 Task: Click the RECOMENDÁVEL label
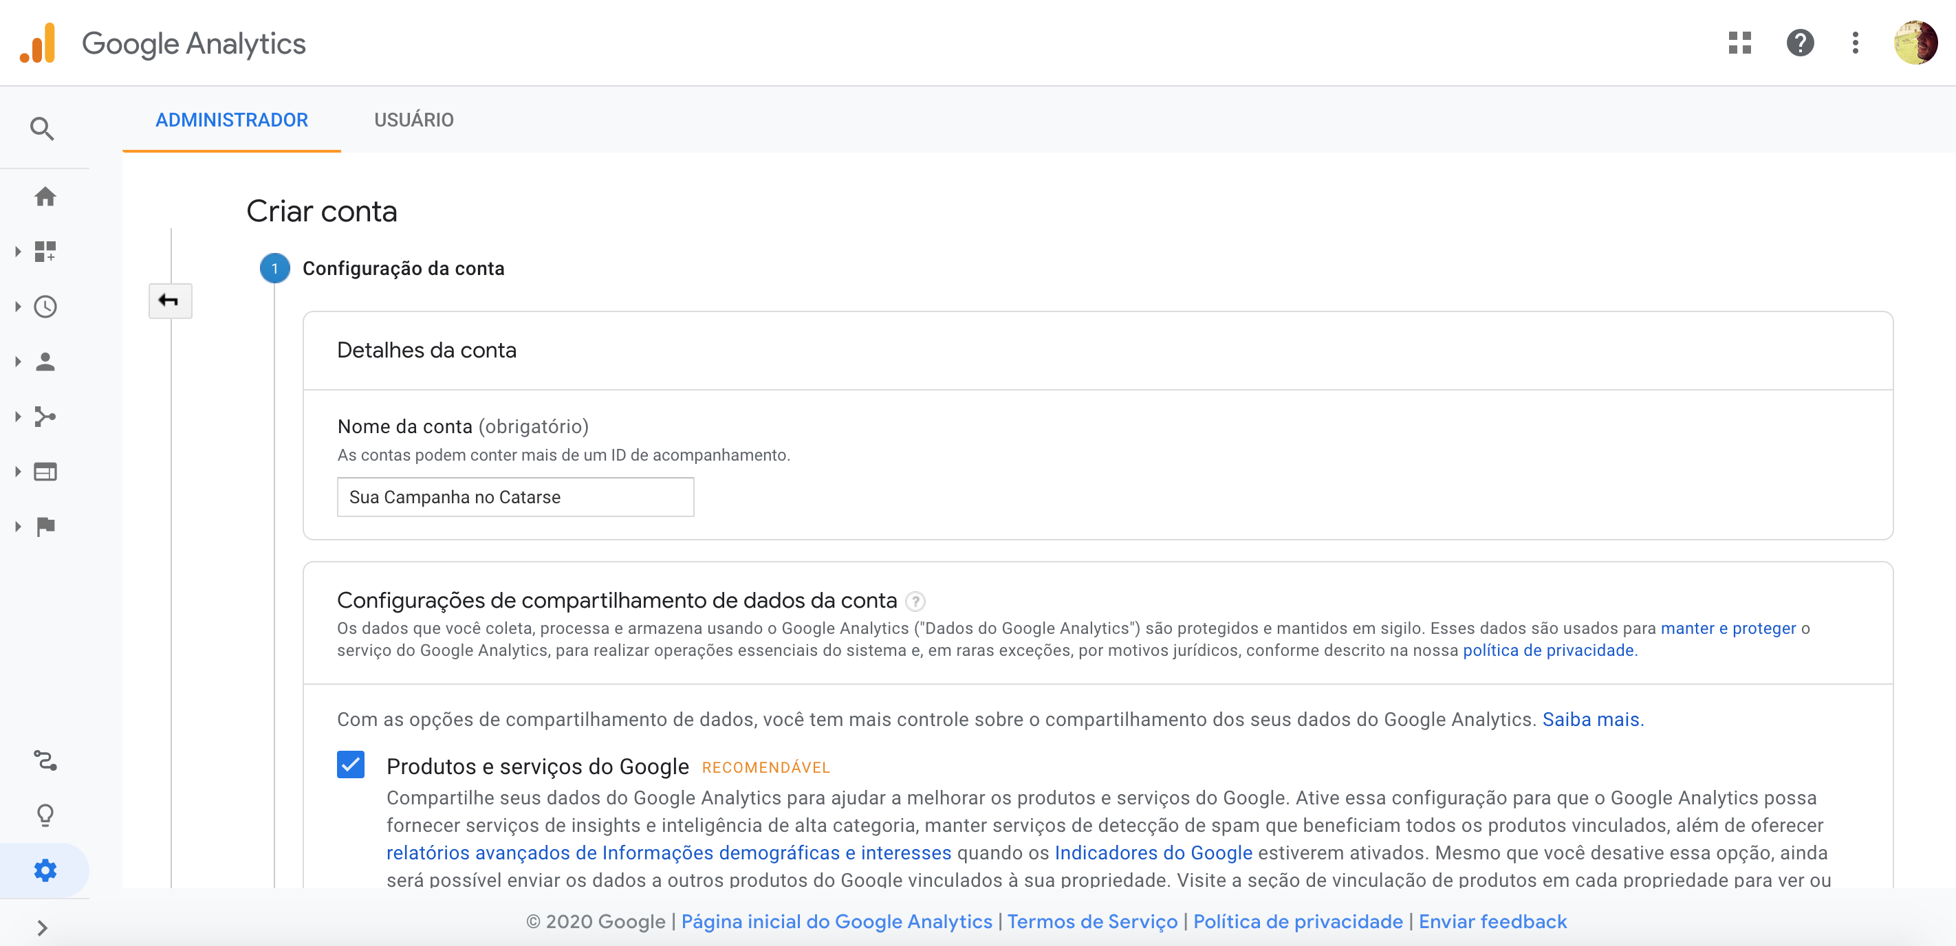(765, 767)
